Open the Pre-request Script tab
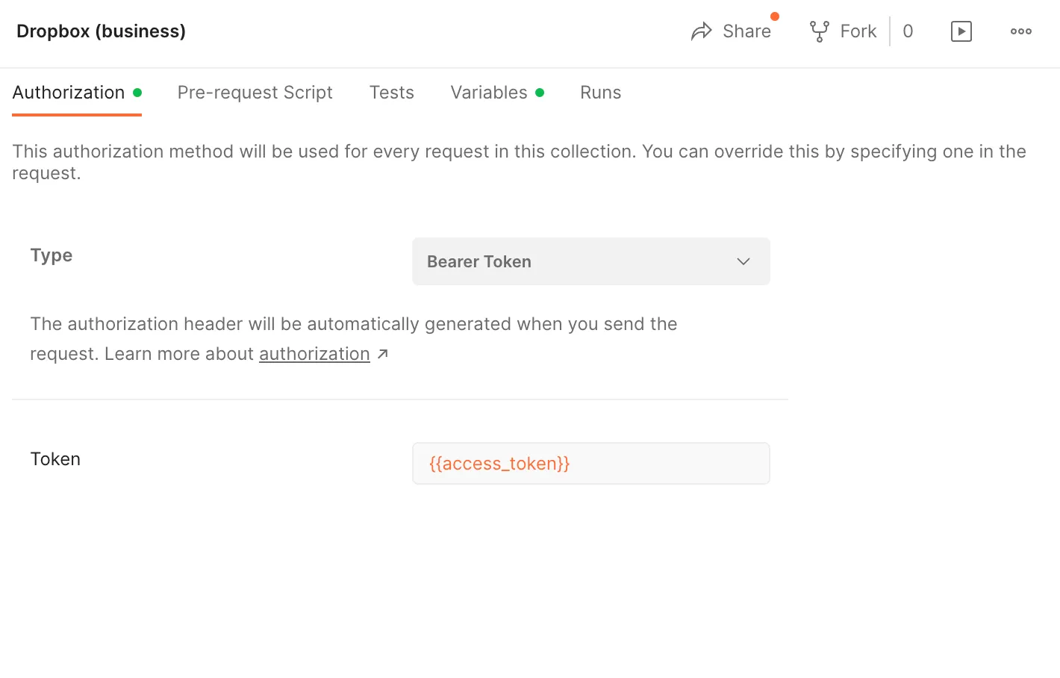Screen dimensions: 1060x678 (x=255, y=93)
